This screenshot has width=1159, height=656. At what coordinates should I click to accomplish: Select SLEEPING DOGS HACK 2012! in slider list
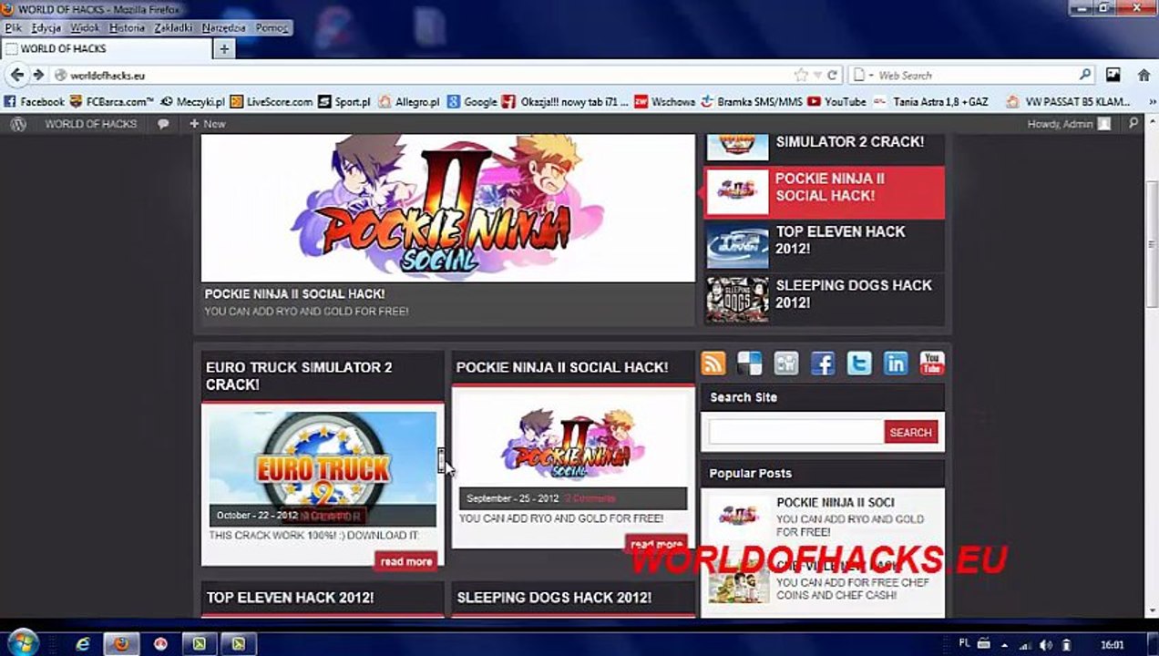coord(824,298)
